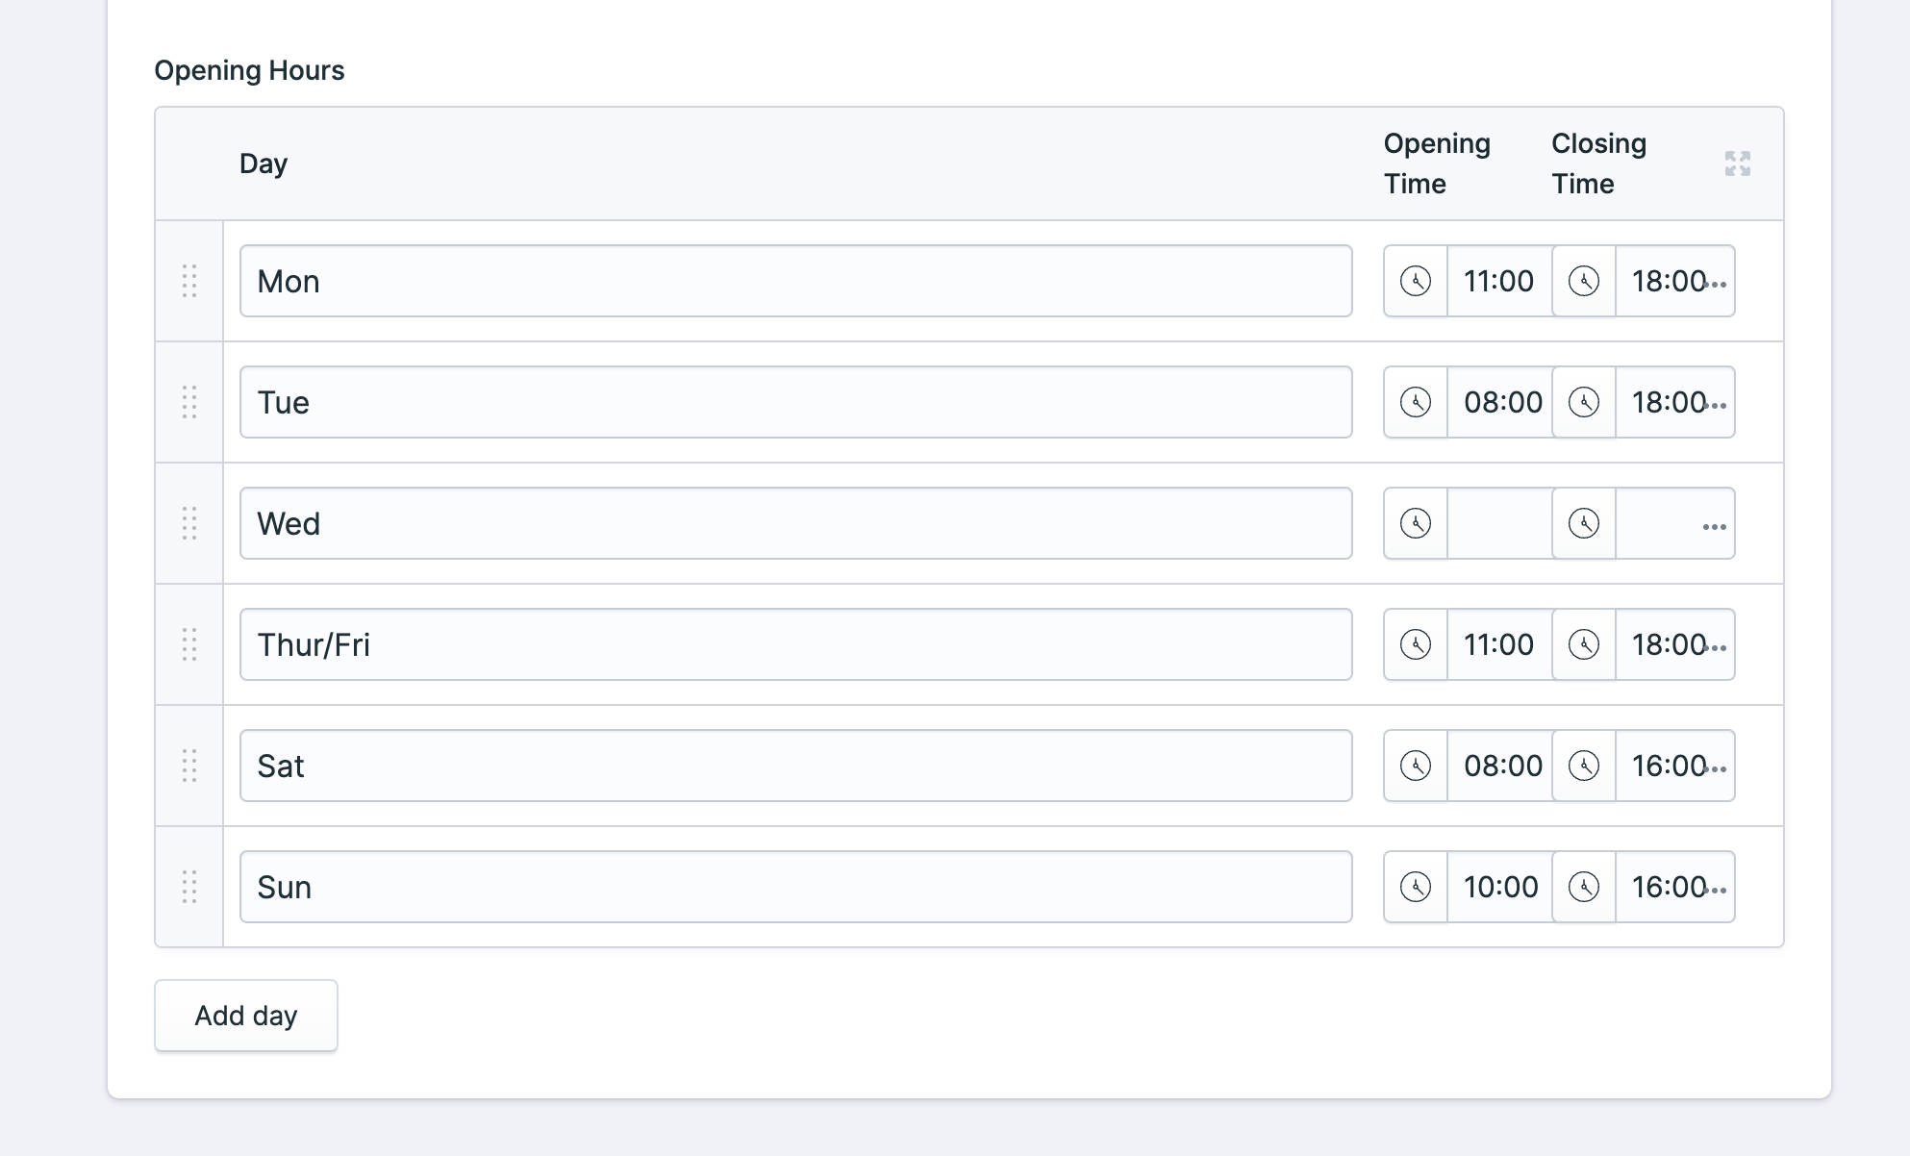Viewport: 1910px width, 1156px height.
Task: Edit Tue's 08:00 opening time value
Action: [1500, 402]
